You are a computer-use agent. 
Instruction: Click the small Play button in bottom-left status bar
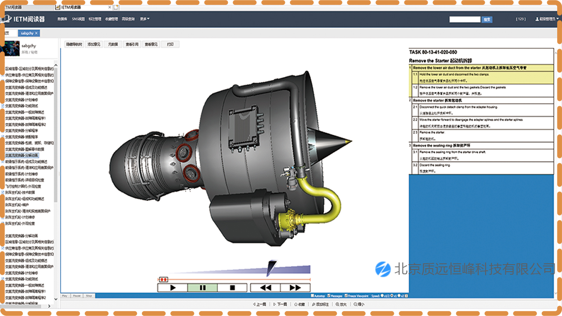click(65, 296)
